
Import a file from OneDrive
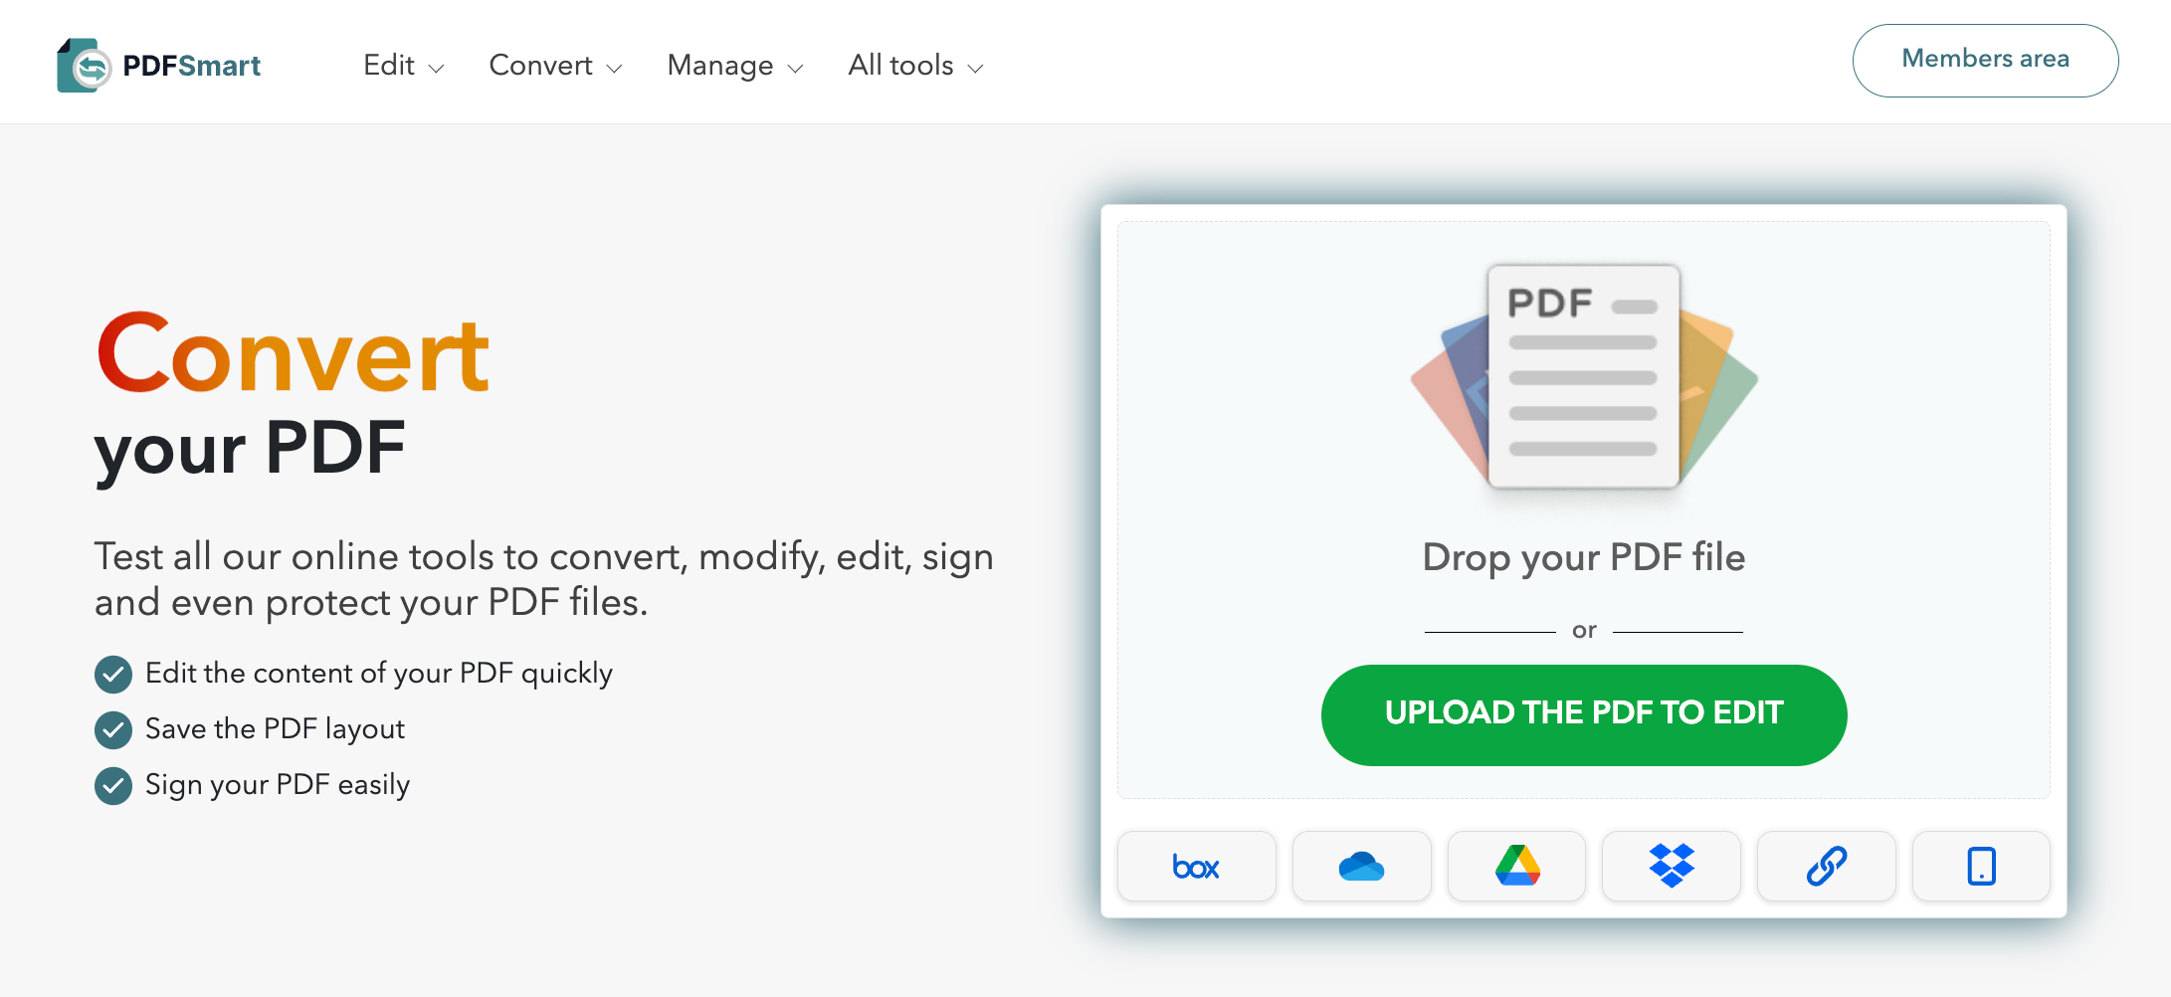(1361, 867)
